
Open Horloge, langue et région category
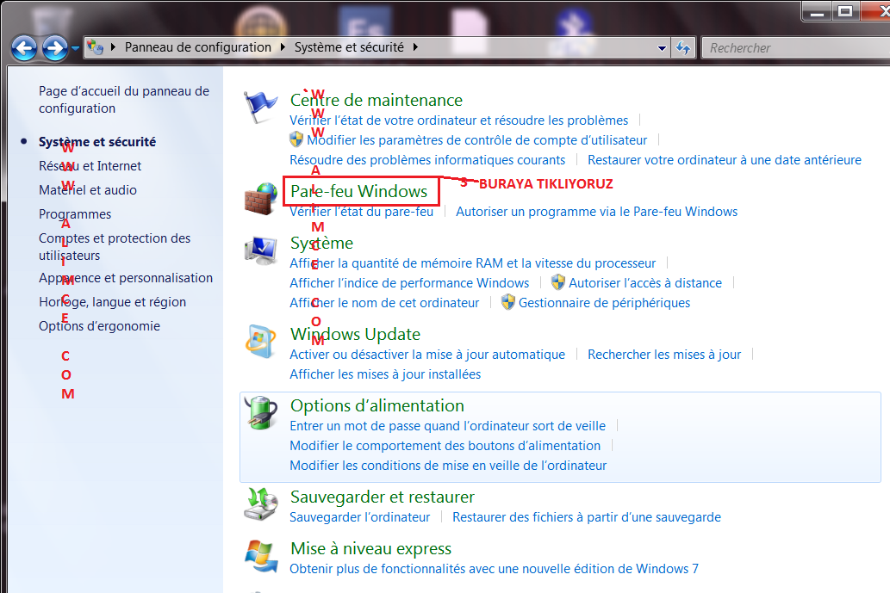(112, 302)
